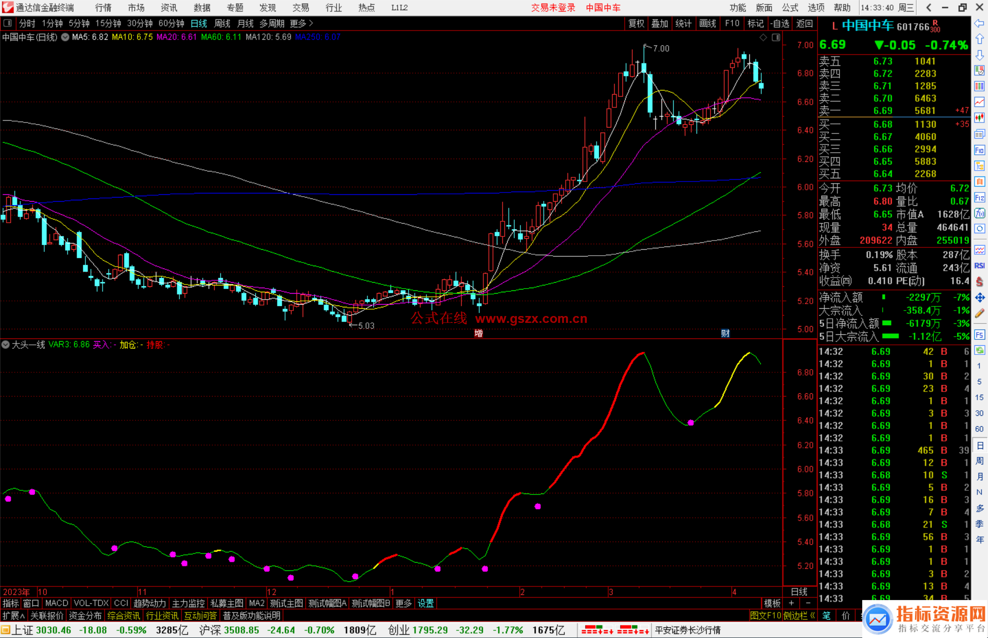The image size is (988, 638).
Task: Click the 叠加 overlay button
Action: 660,23
